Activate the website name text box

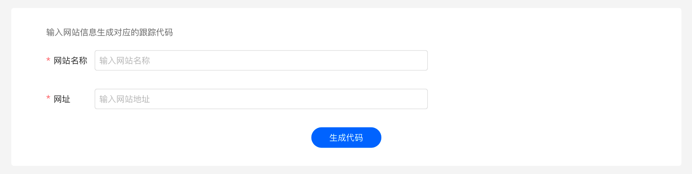click(261, 60)
